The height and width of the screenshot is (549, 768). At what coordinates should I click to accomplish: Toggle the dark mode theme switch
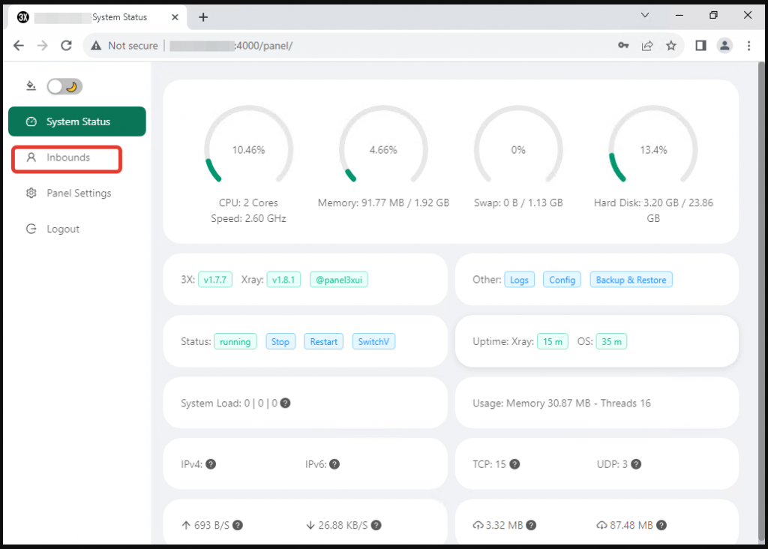click(x=64, y=86)
